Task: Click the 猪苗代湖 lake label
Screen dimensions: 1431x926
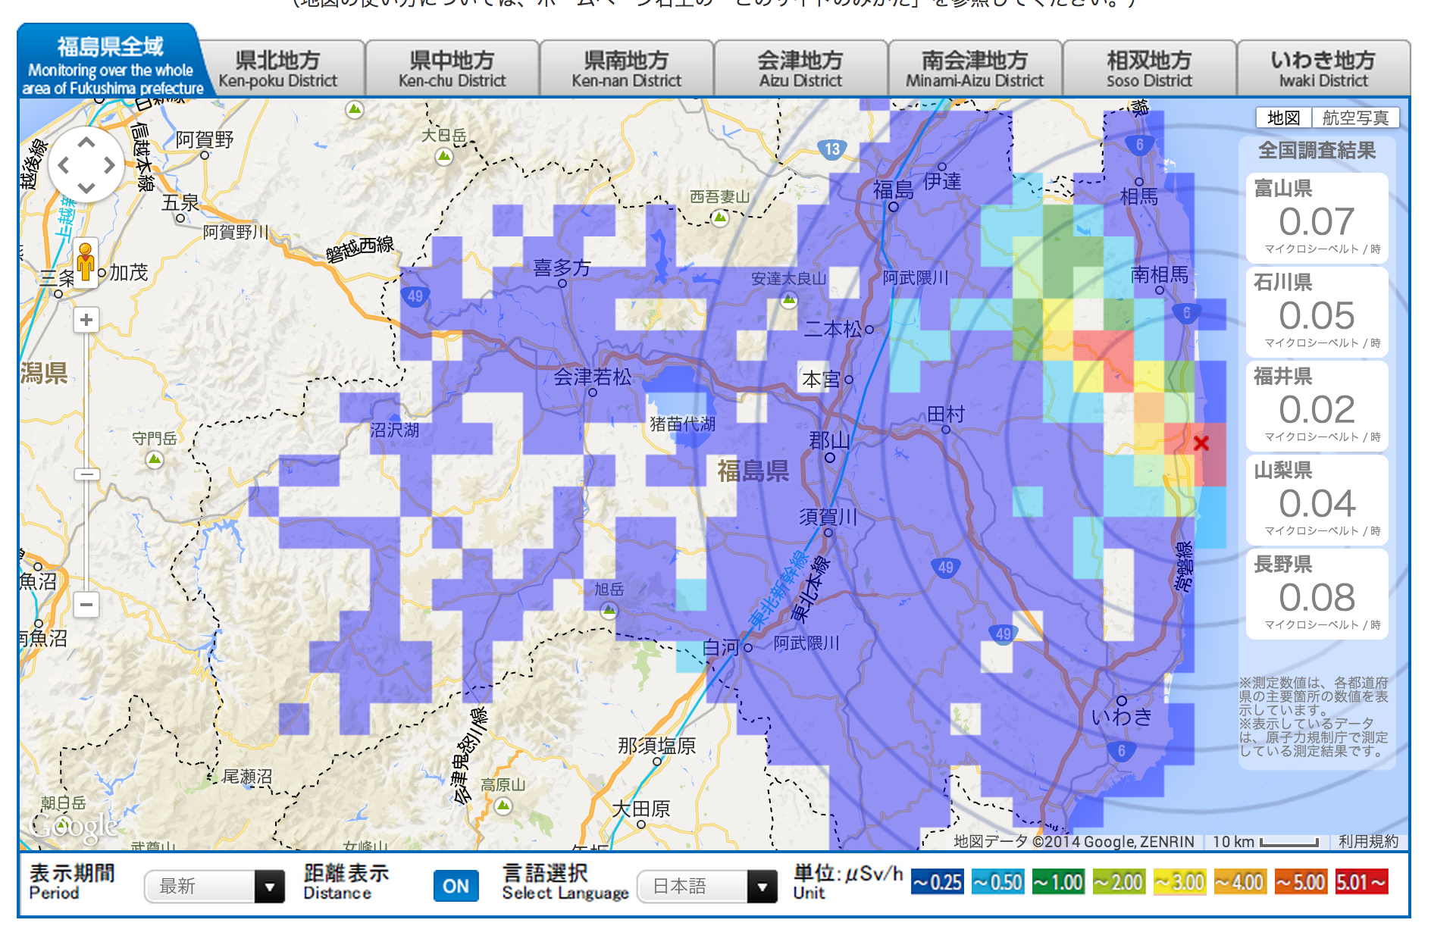Action: (x=682, y=424)
